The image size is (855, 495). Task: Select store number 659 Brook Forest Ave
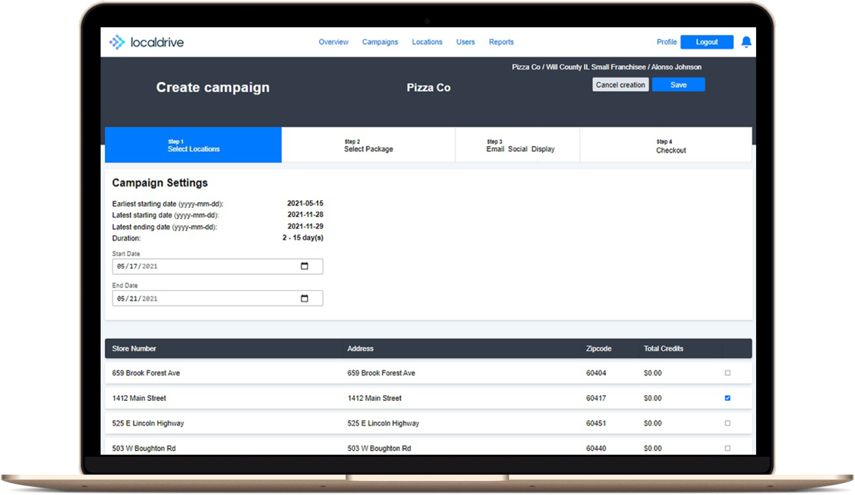coord(146,373)
